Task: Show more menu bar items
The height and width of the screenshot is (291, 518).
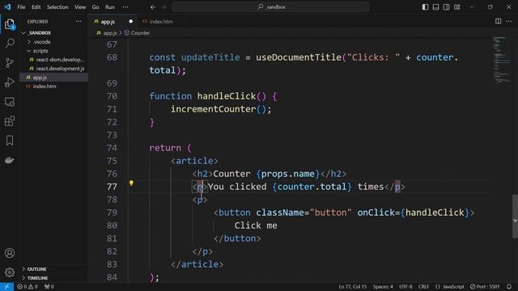Action: 125,7
